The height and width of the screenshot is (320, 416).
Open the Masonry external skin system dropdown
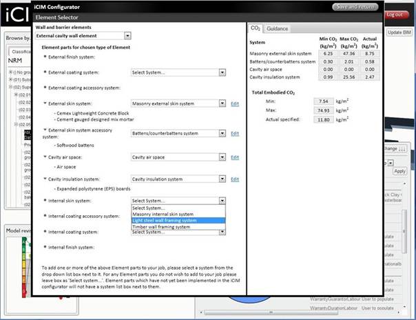click(x=222, y=103)
